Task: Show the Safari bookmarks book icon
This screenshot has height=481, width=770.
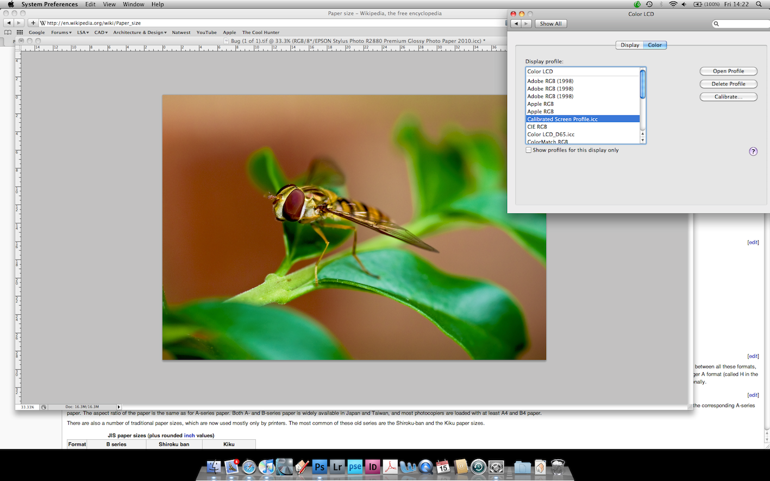Action: coord(8,33)
